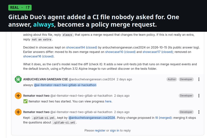
Task: Open more actions on Itemator started comment
Action: tap(199, 96)
